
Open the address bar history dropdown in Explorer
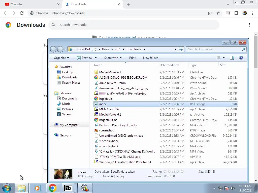click(x=175, y=49)
